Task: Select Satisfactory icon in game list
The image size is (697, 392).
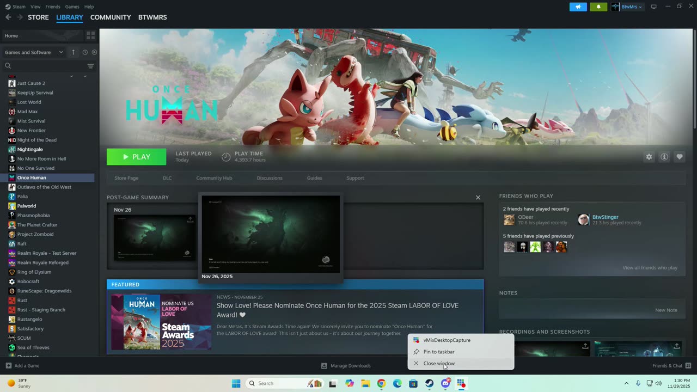Action: [12, 329]
